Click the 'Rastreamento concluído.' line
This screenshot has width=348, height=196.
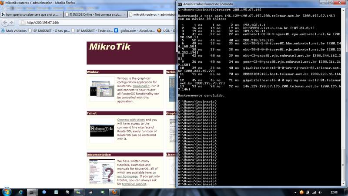coord(201,95)
